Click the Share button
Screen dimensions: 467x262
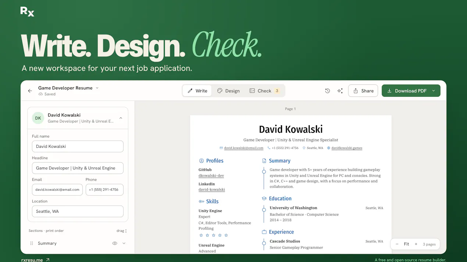363,91
